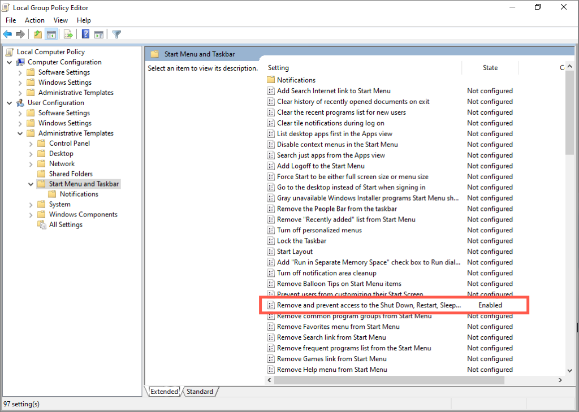579x412 pixels.
Task: Open the Action menu
Action: pos(34,20)
